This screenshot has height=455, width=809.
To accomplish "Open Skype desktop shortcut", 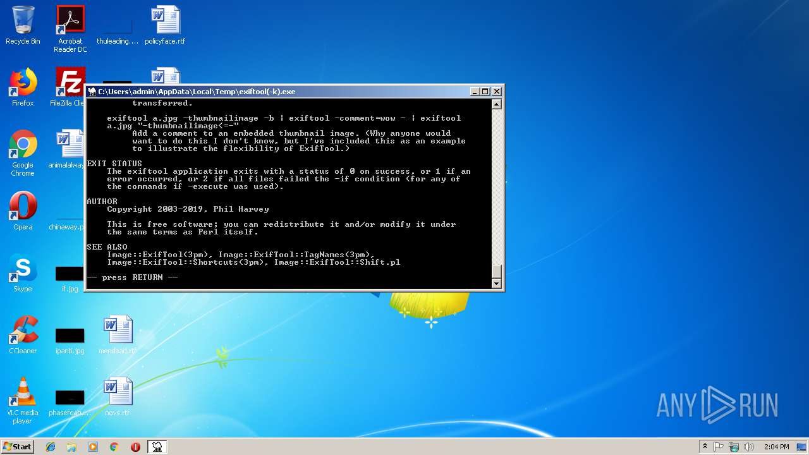I will tap(23, 273).
